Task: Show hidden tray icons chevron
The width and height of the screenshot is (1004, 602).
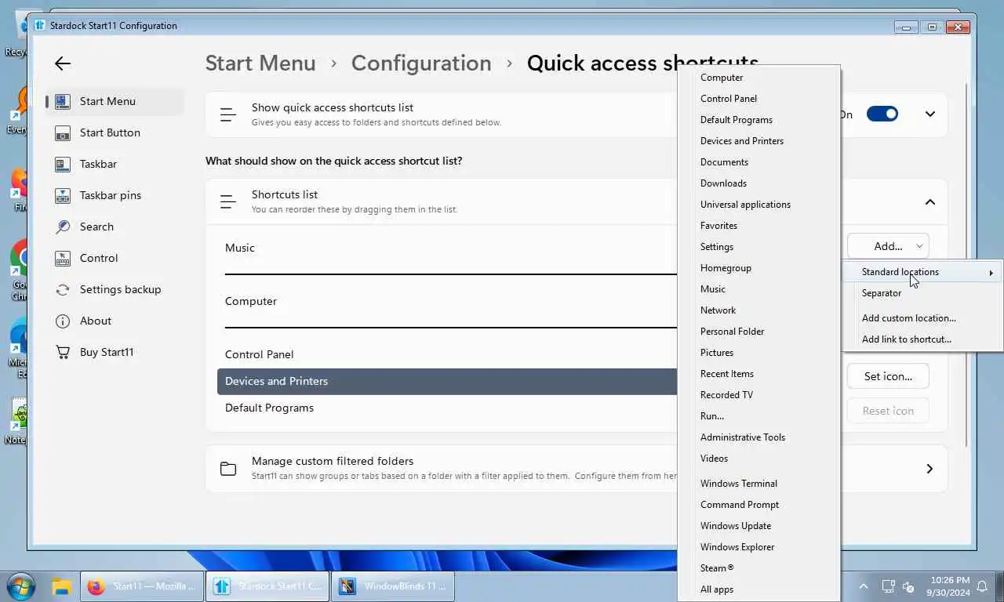Action: [x=864, y=586]
